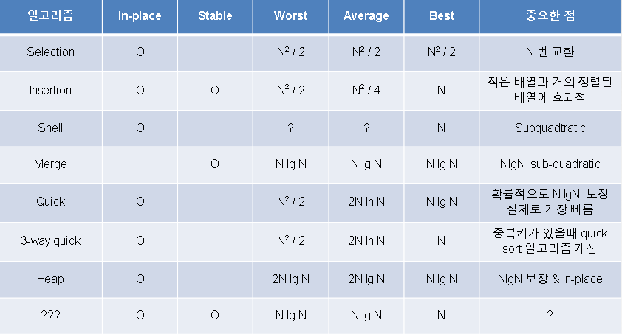The image size is (622, 334).
Task: Select the Subquadtratic note in Shell row
Action: point(550,128)
